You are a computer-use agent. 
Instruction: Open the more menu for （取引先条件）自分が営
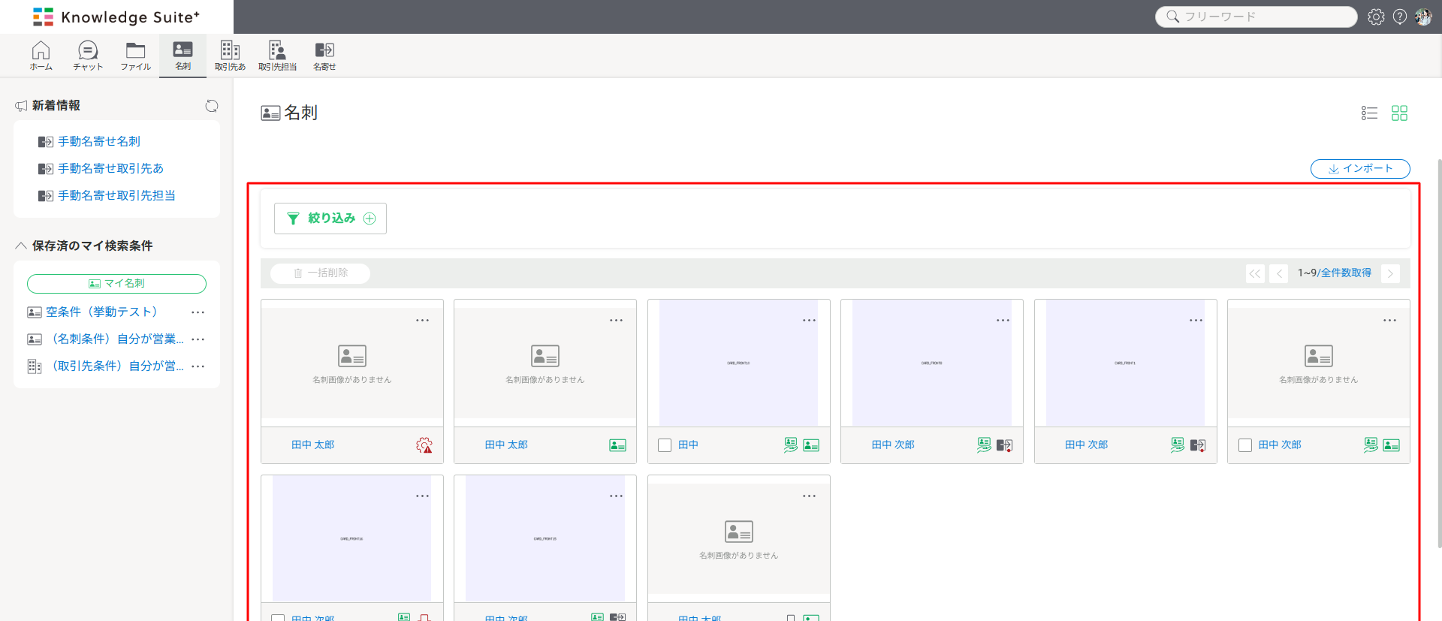(x=198, y=366)
